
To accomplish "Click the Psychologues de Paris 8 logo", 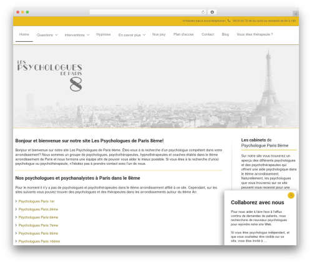I will click(49, 76).
